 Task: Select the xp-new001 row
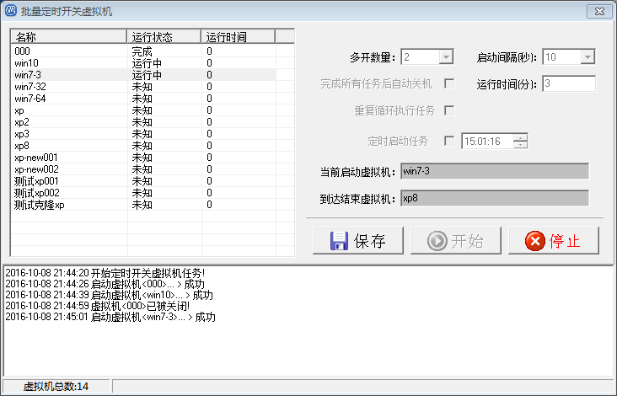(x=143, y=158)
